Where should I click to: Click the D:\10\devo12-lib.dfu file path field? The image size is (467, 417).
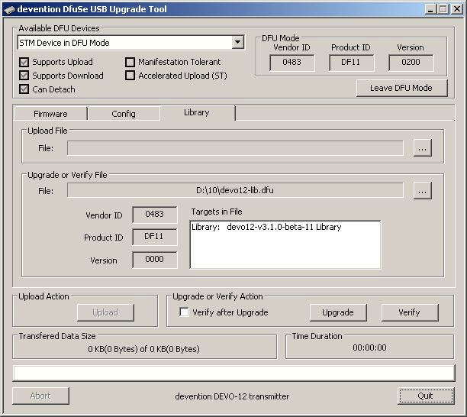click(235, 190)
